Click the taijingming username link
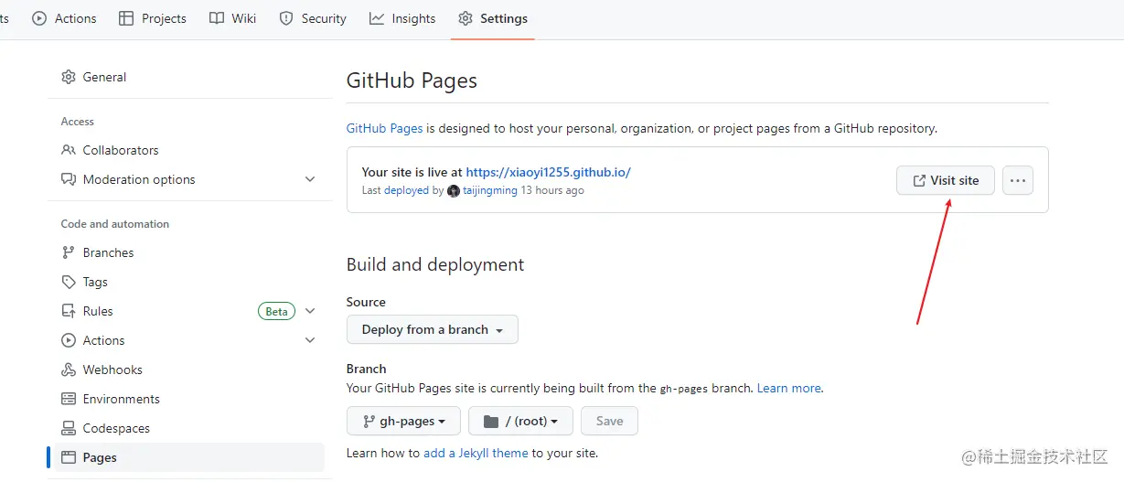 point(490,190)
